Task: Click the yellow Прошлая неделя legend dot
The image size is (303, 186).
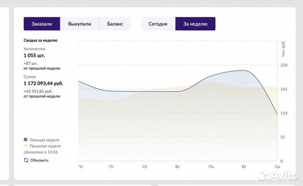Action: point(26,146)
